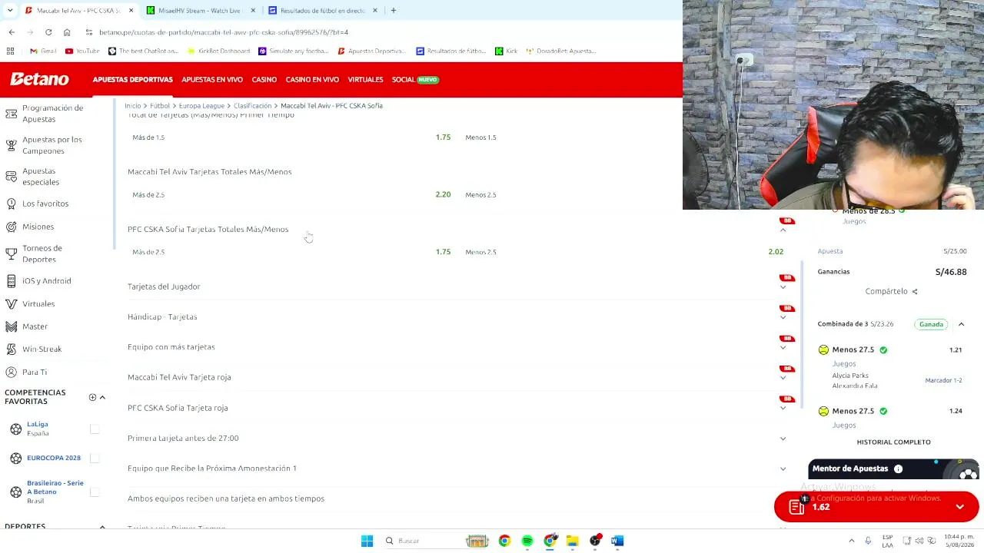This screenshot has width=984, height=553.
Task: Open the Misiones sidebar icon
Action: [11, 227]
